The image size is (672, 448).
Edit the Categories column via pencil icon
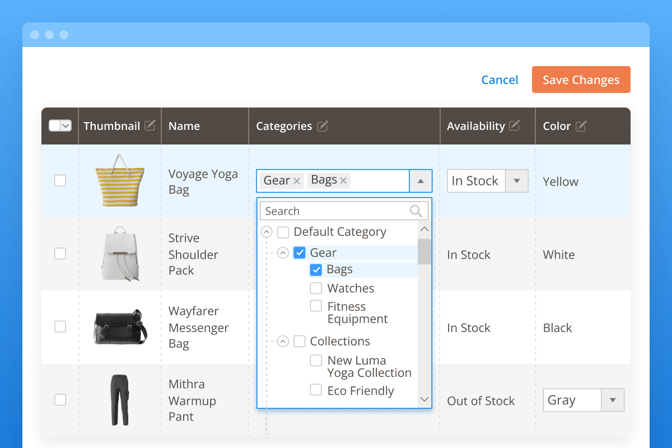[323, 126]
